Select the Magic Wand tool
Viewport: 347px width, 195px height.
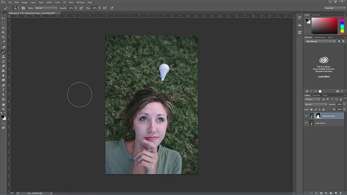pos(3,32)
